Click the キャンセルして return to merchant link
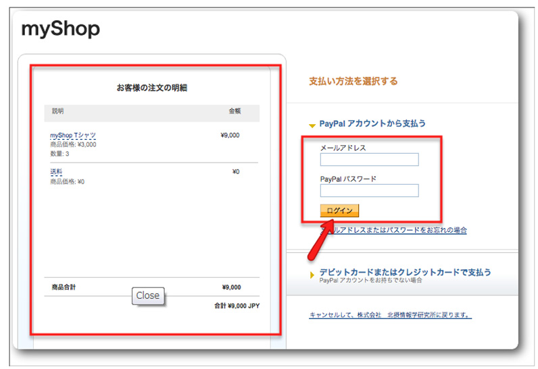This screenshot has height=369, width=538. [x=390, y=315]
